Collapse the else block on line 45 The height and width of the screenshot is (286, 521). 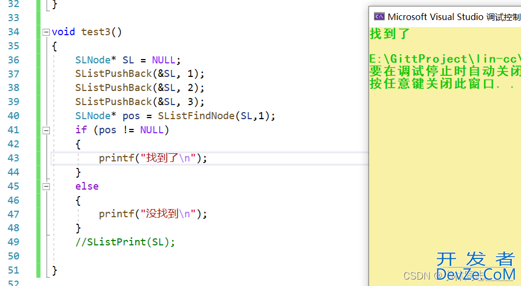pyautogui.click(x=46, y=186)
